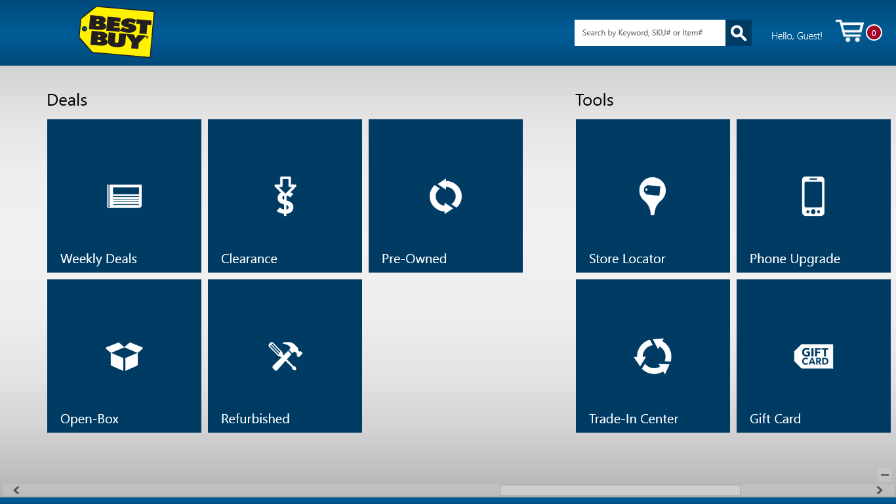Click the red cart item count badge

click(x=874, y=33)
